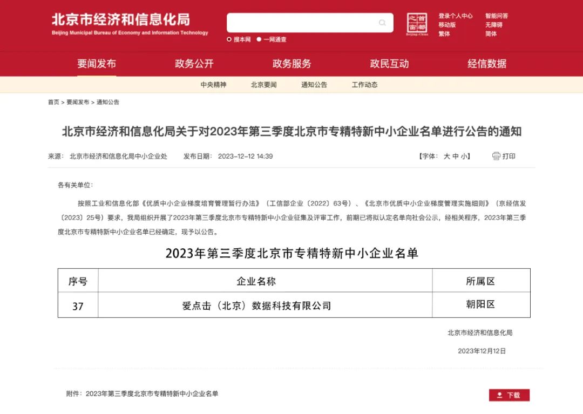Click table cell 37
This screenshot has width=583, height=414.
(78, 306)
